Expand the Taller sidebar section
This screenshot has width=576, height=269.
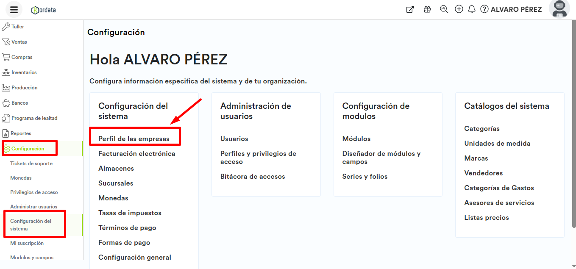(18, 27)
